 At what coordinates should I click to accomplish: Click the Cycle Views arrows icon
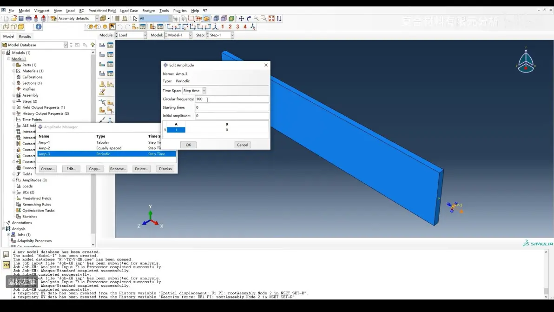pyautogui.click(x=279, y=19)
